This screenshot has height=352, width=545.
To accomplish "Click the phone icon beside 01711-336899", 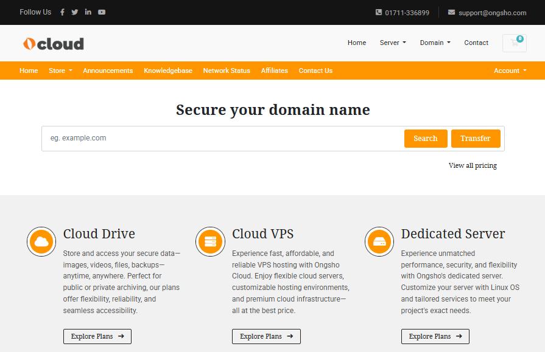I will [379, 13].
